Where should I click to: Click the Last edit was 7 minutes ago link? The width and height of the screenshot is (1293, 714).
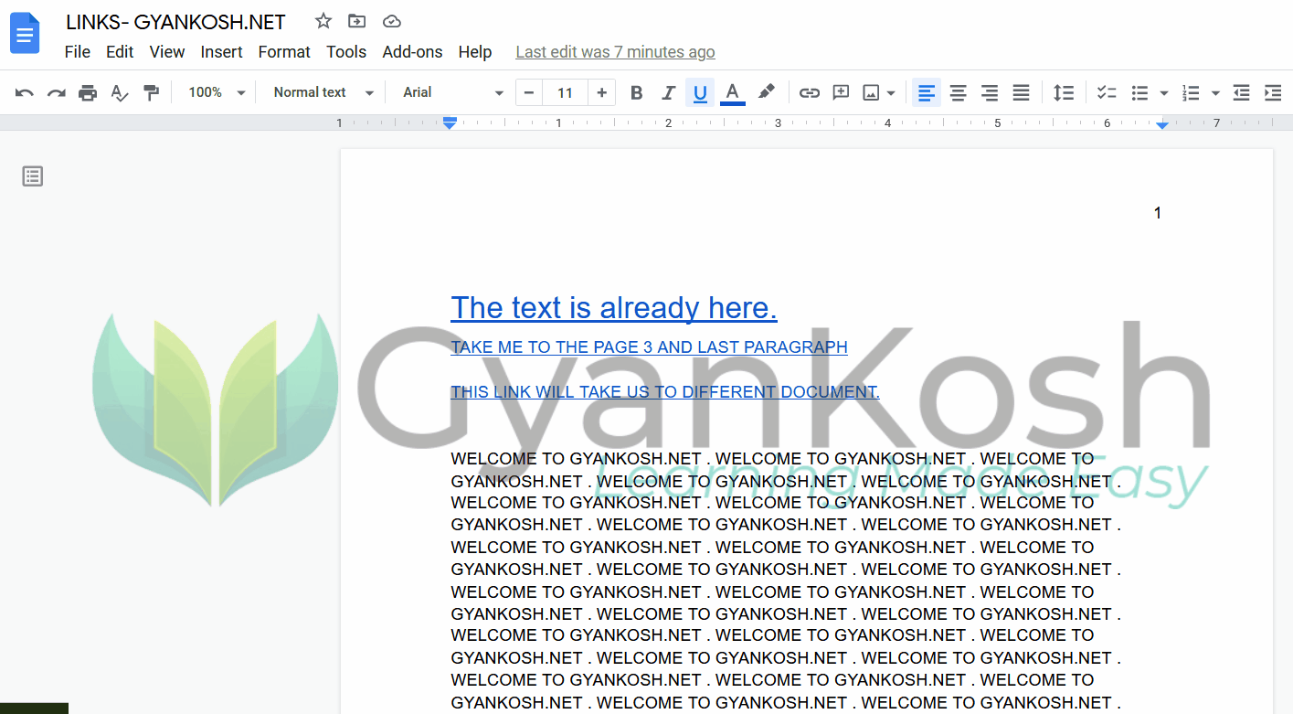[615, 52]
